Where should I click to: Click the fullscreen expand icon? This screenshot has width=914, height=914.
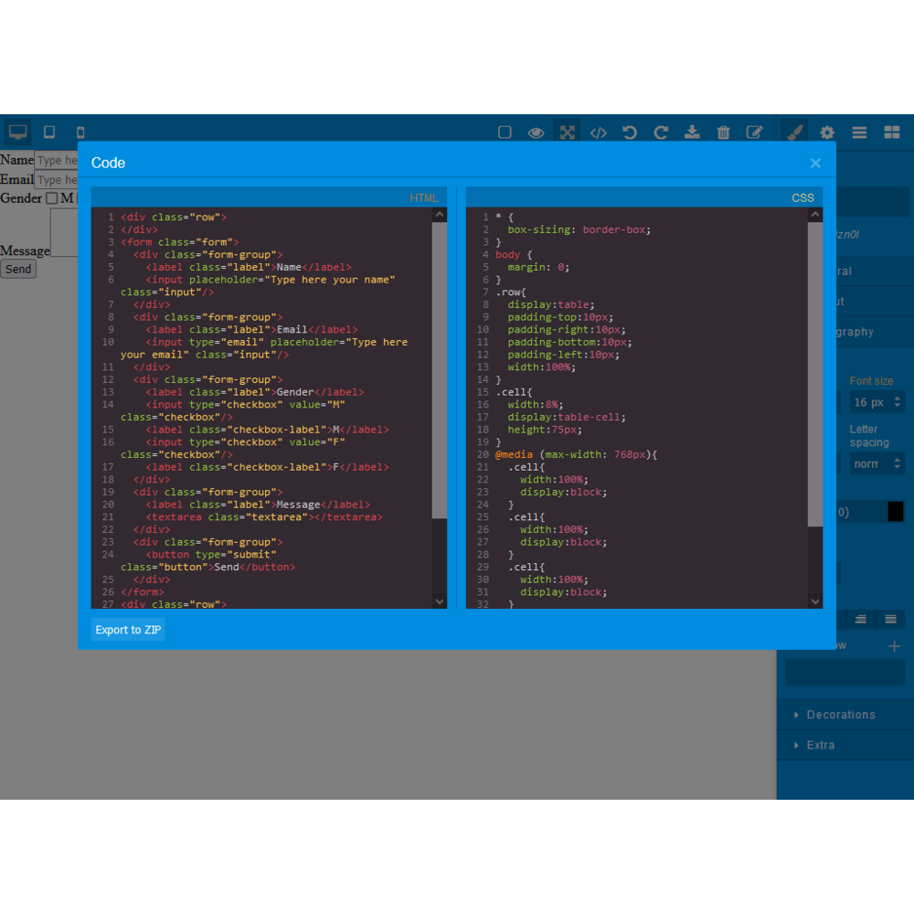point(567,133)
